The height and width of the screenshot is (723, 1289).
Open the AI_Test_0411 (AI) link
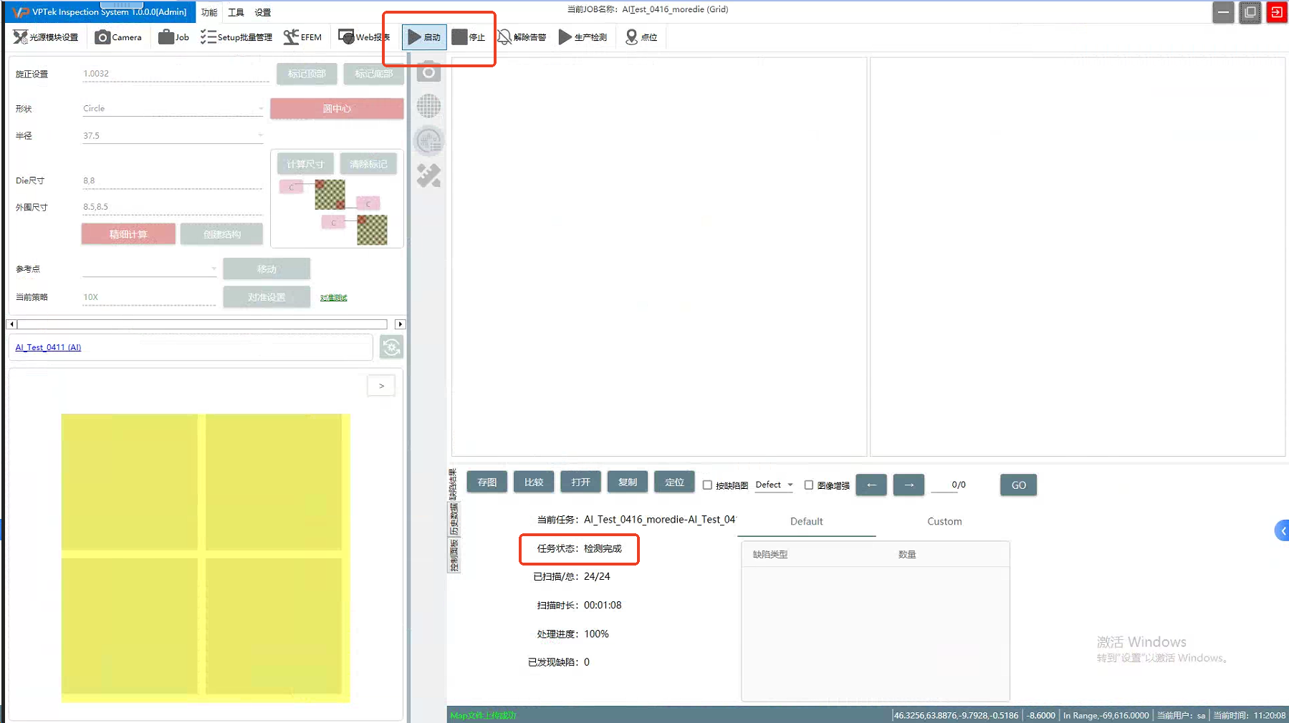(48, 347)
